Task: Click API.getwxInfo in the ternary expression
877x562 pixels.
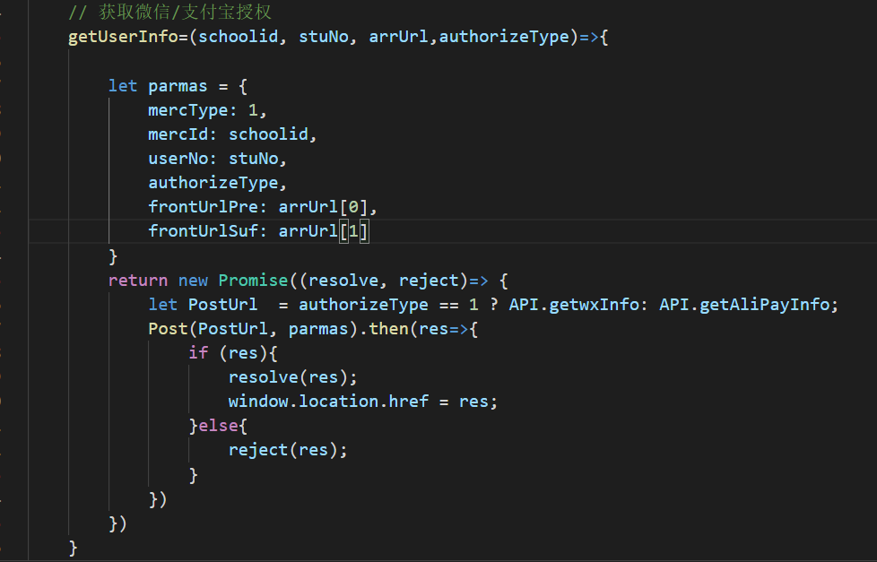Action: [x=574, y=304]
